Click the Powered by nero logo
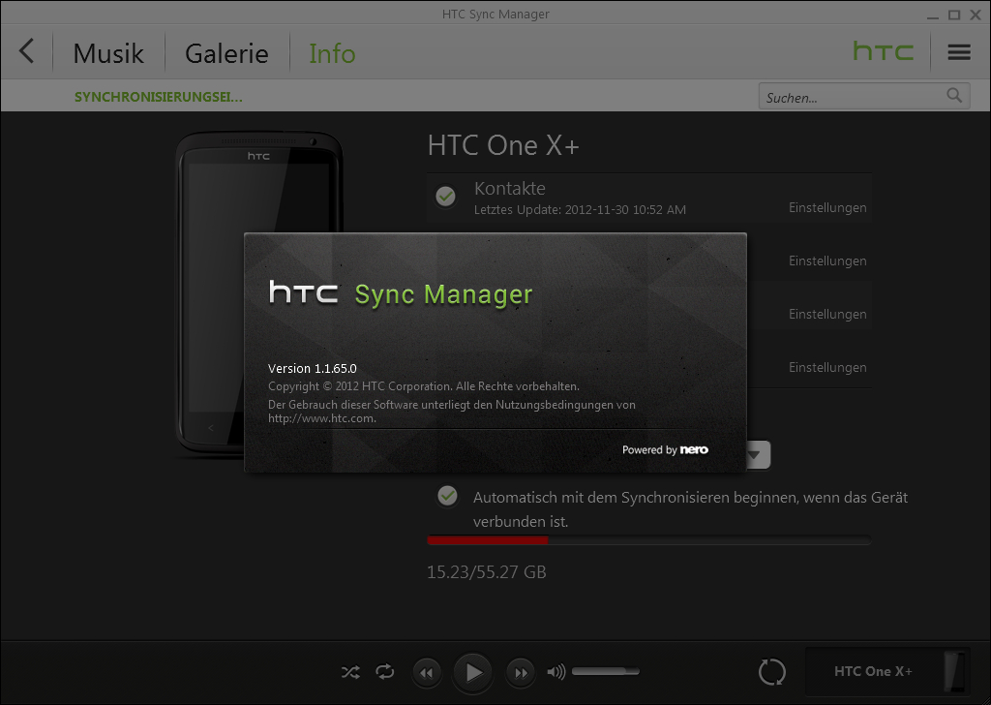This screenshot has height=705, width=991. [x=665, y=449]
